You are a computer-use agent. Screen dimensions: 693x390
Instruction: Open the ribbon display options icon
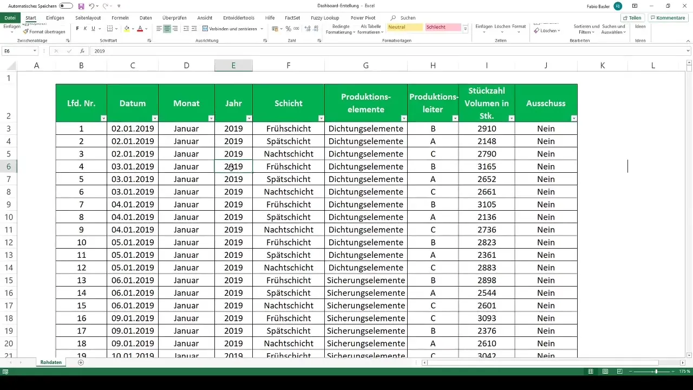pos(635,6)
